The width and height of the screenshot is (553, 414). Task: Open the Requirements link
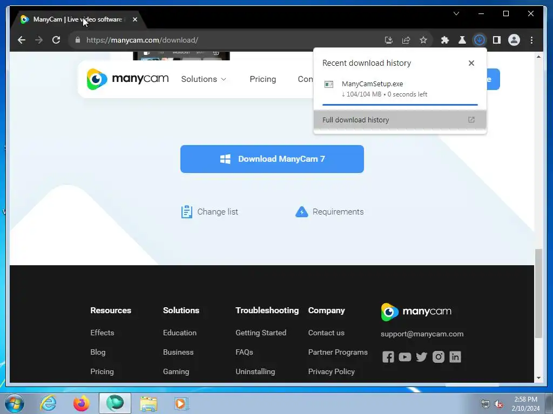329,212
